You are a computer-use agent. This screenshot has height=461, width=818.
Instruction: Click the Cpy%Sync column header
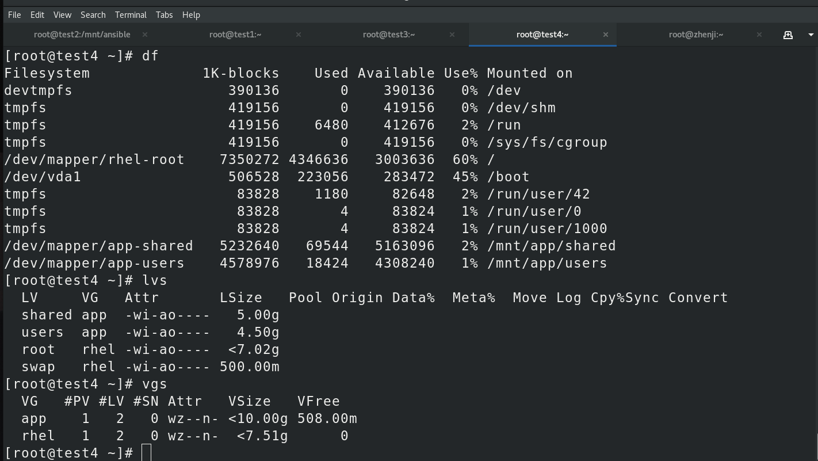coord(625,298)
